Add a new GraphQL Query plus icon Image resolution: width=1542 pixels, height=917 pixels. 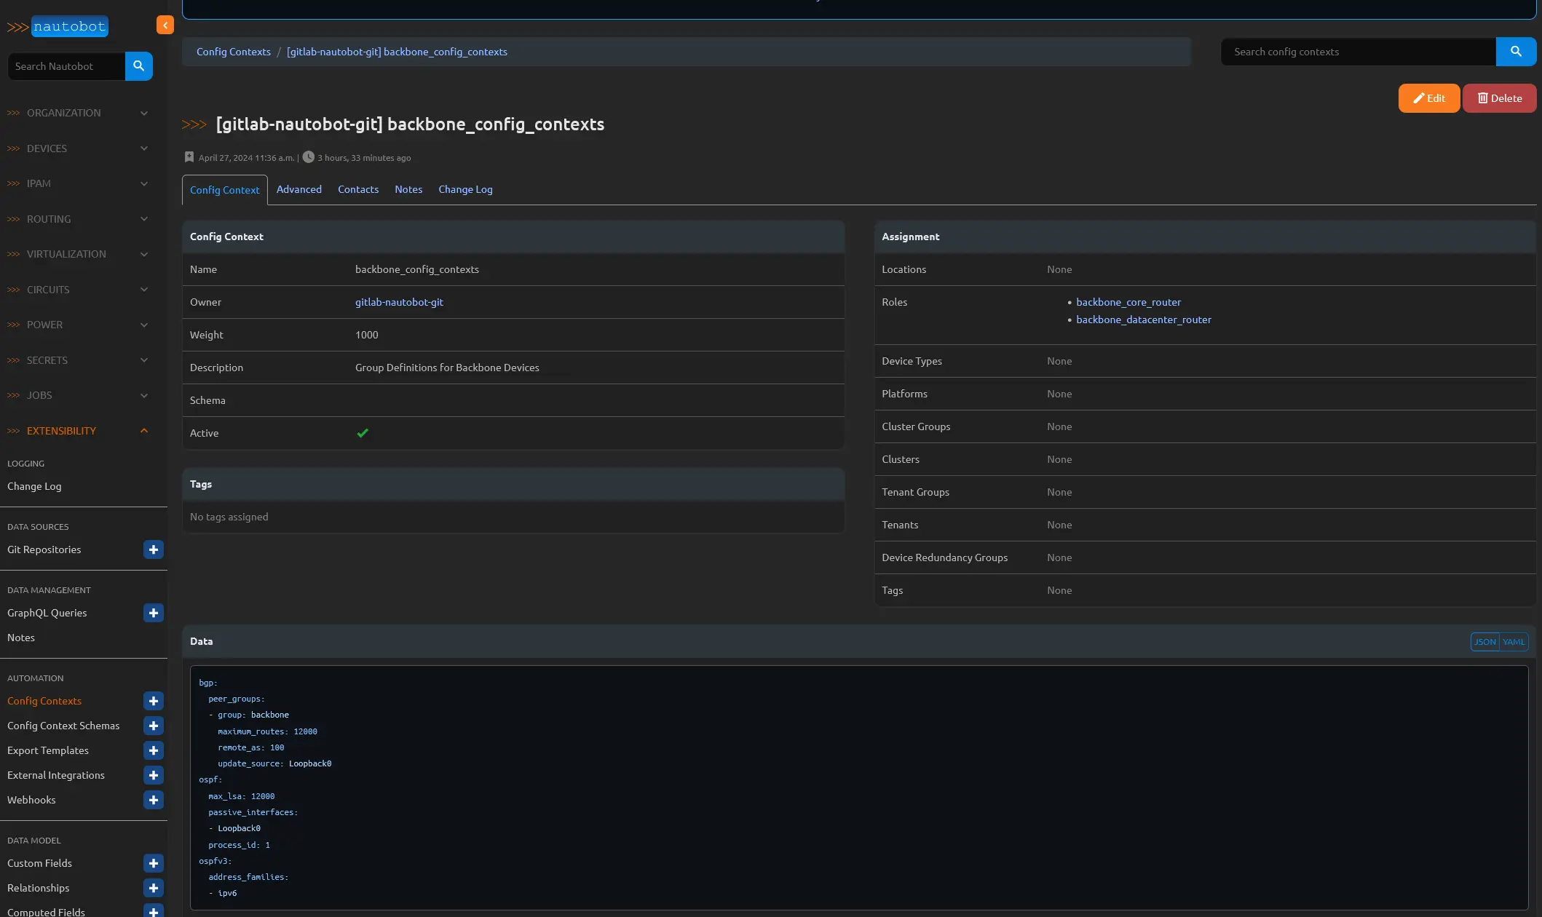[153, 613]
